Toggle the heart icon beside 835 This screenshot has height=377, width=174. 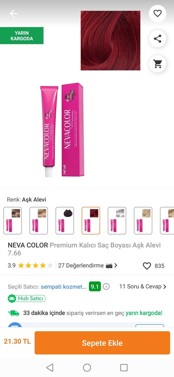(147, 266)
